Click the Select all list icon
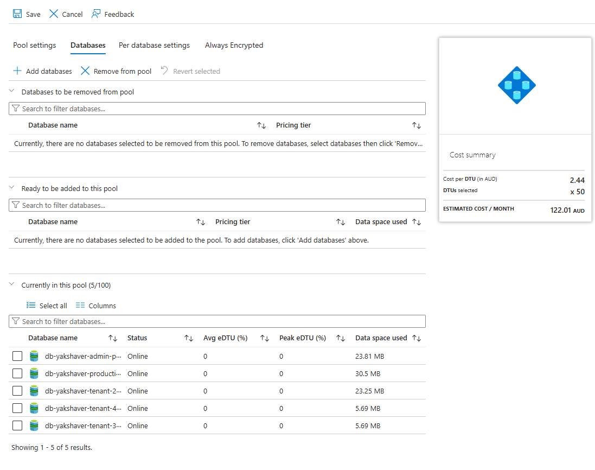 pyautogui.click(x=31, y=306)
